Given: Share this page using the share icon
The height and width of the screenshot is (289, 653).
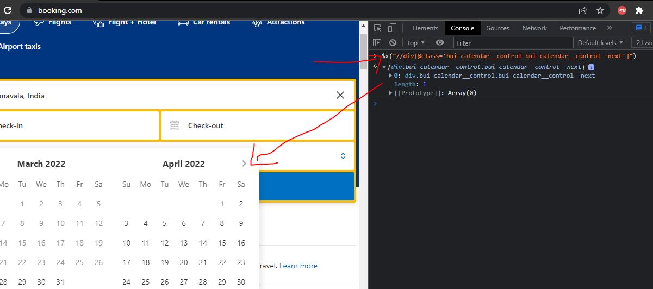Looking at the screenshot, I should [583, 10].
